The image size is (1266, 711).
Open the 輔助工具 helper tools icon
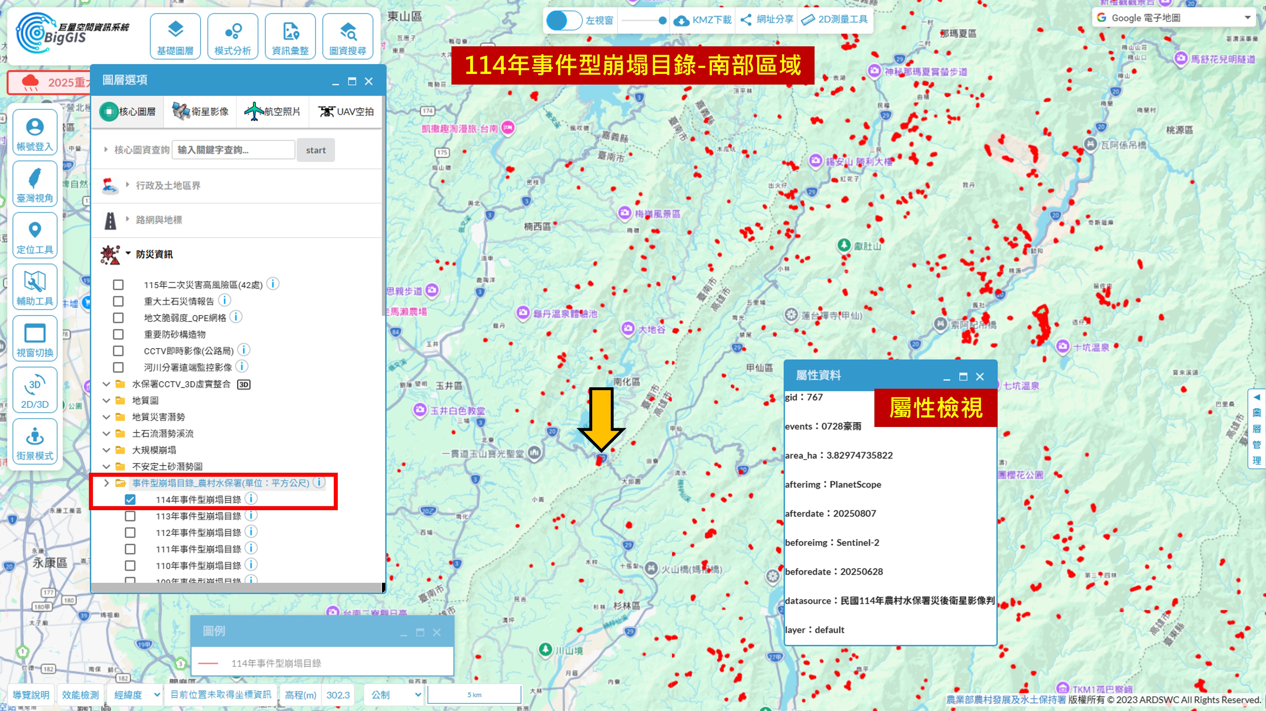(35, 287)
